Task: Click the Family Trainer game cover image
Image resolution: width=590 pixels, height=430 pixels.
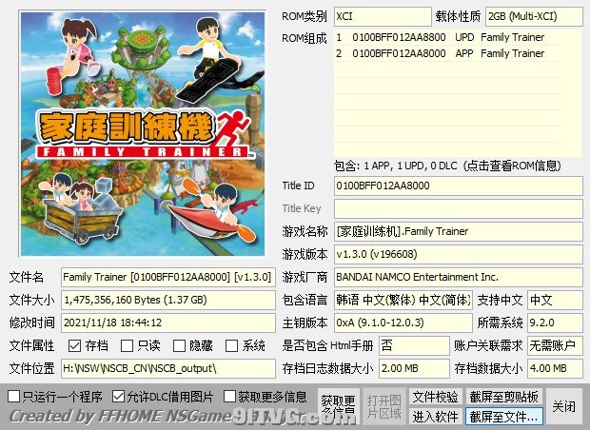Action: 143,134
